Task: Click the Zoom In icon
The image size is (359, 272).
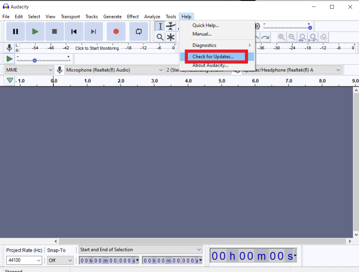Action: (x=281, y=37)
